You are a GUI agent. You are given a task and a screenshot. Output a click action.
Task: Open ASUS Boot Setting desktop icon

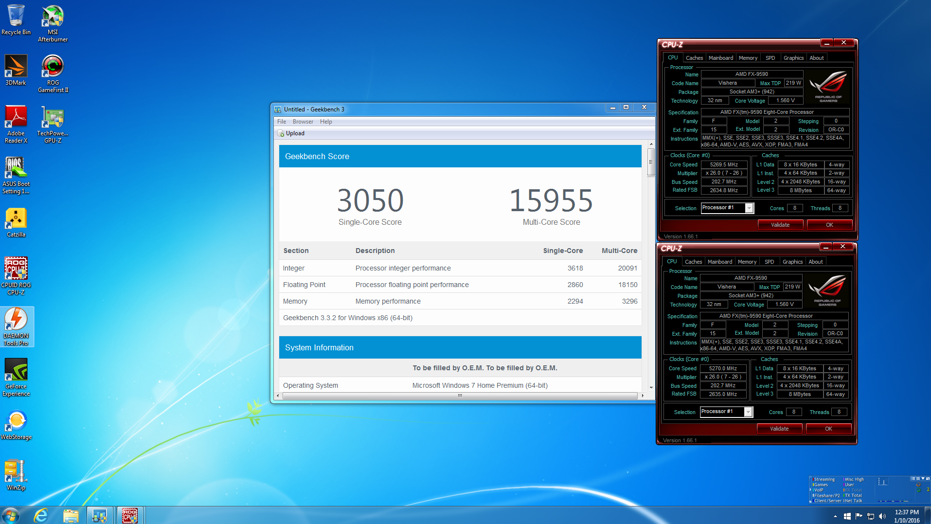(16, 175)
